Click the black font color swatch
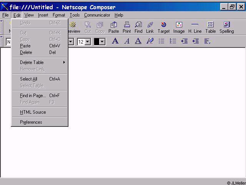The width and height of the screenshot is (246, 185). point(96,42)
